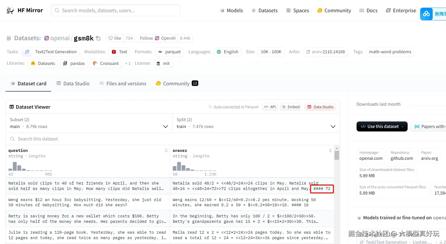Click the answer length histogram
This screenshot has height=244, width=446.
tap(194, 166)
